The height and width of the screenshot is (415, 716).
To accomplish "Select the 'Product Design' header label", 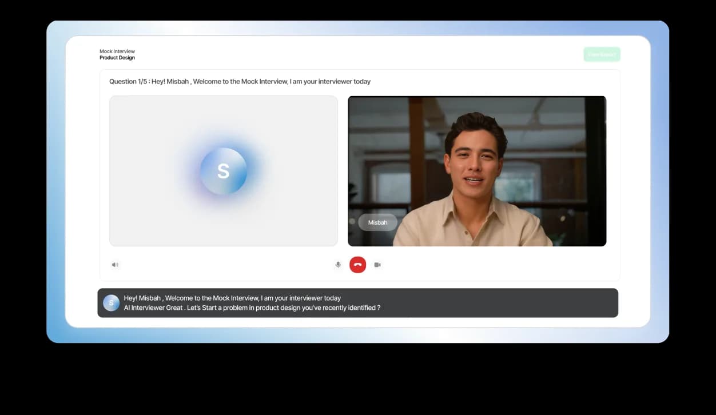I will (x=117, y=57).
